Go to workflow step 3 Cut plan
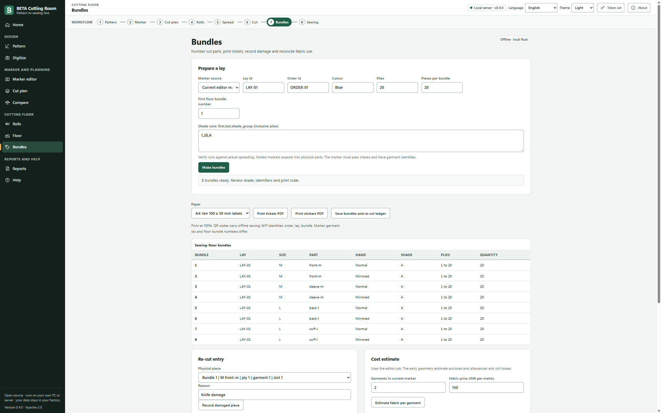The height and width of the screenshot is (413, 661). pos(168,22)
